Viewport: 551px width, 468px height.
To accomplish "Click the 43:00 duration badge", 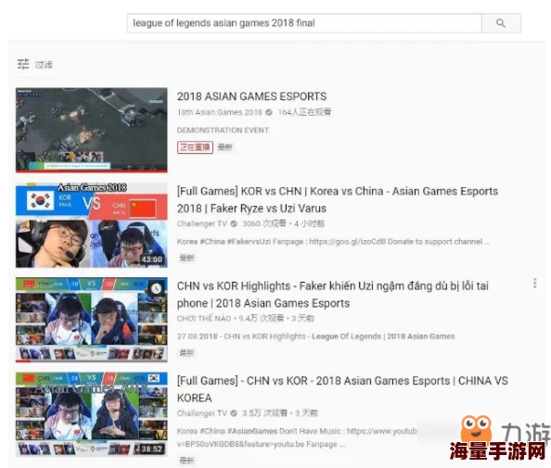I will [152, 259].
